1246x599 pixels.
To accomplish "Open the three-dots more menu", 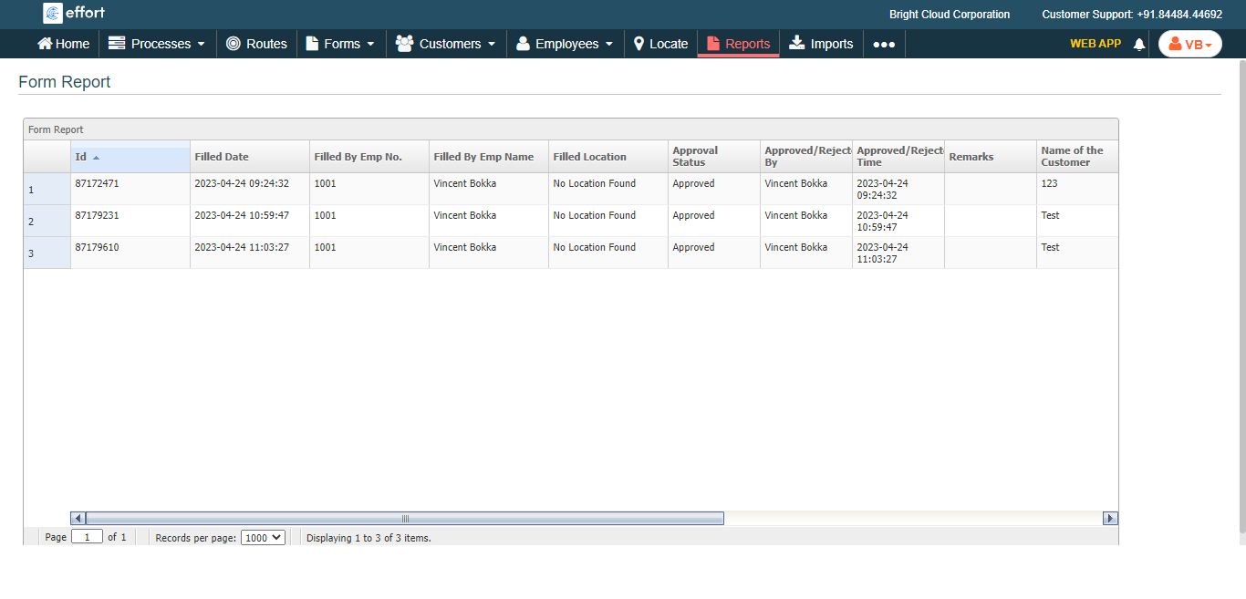I will [884, 44].
